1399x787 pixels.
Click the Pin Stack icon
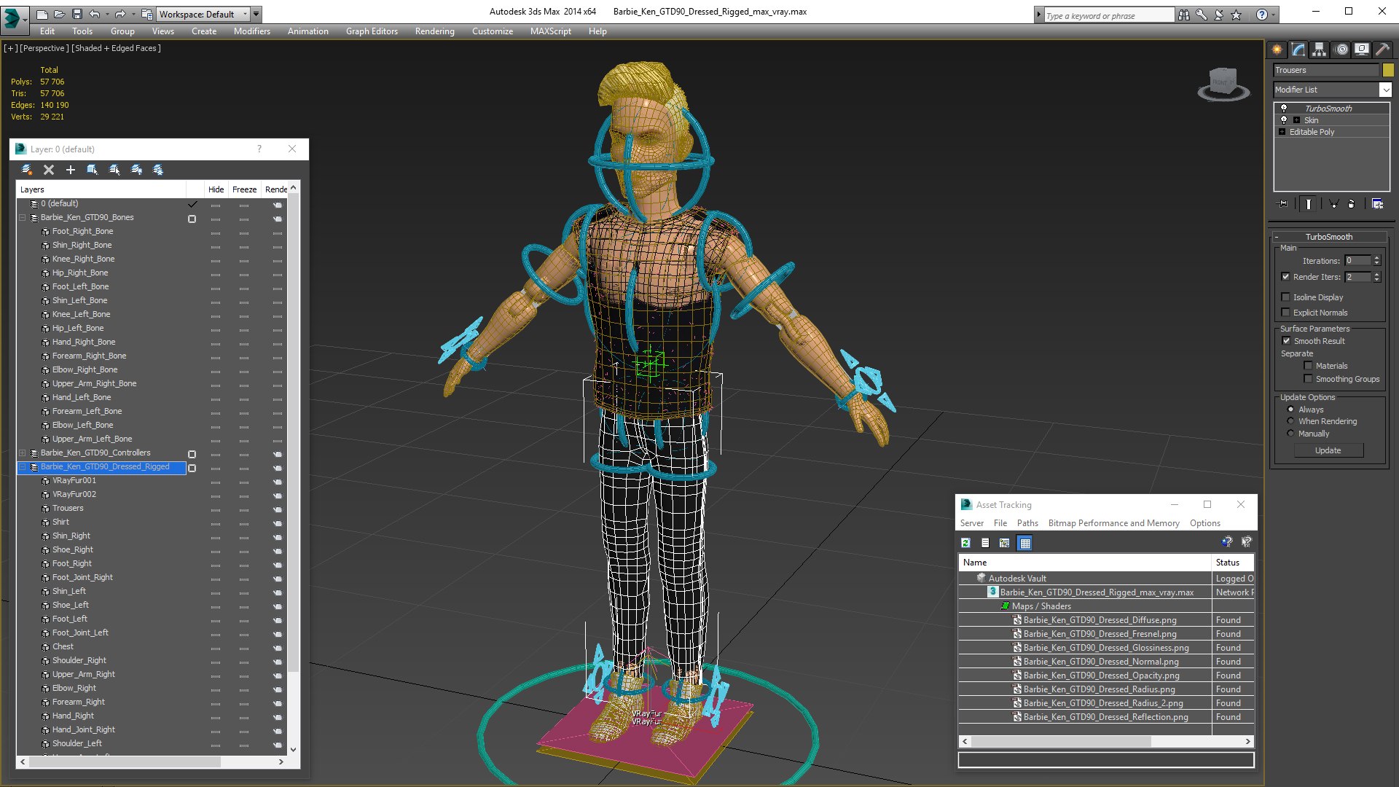[1283, 204]
